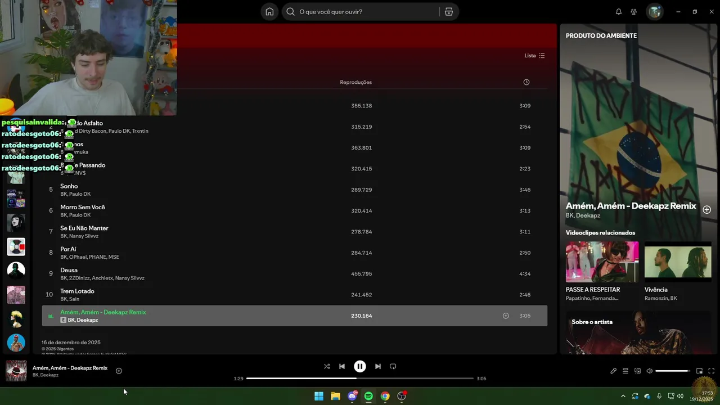This screenshot has width=720, height=405.
Task: Select track 5 'Sonho'
Action: click(294, 190)
